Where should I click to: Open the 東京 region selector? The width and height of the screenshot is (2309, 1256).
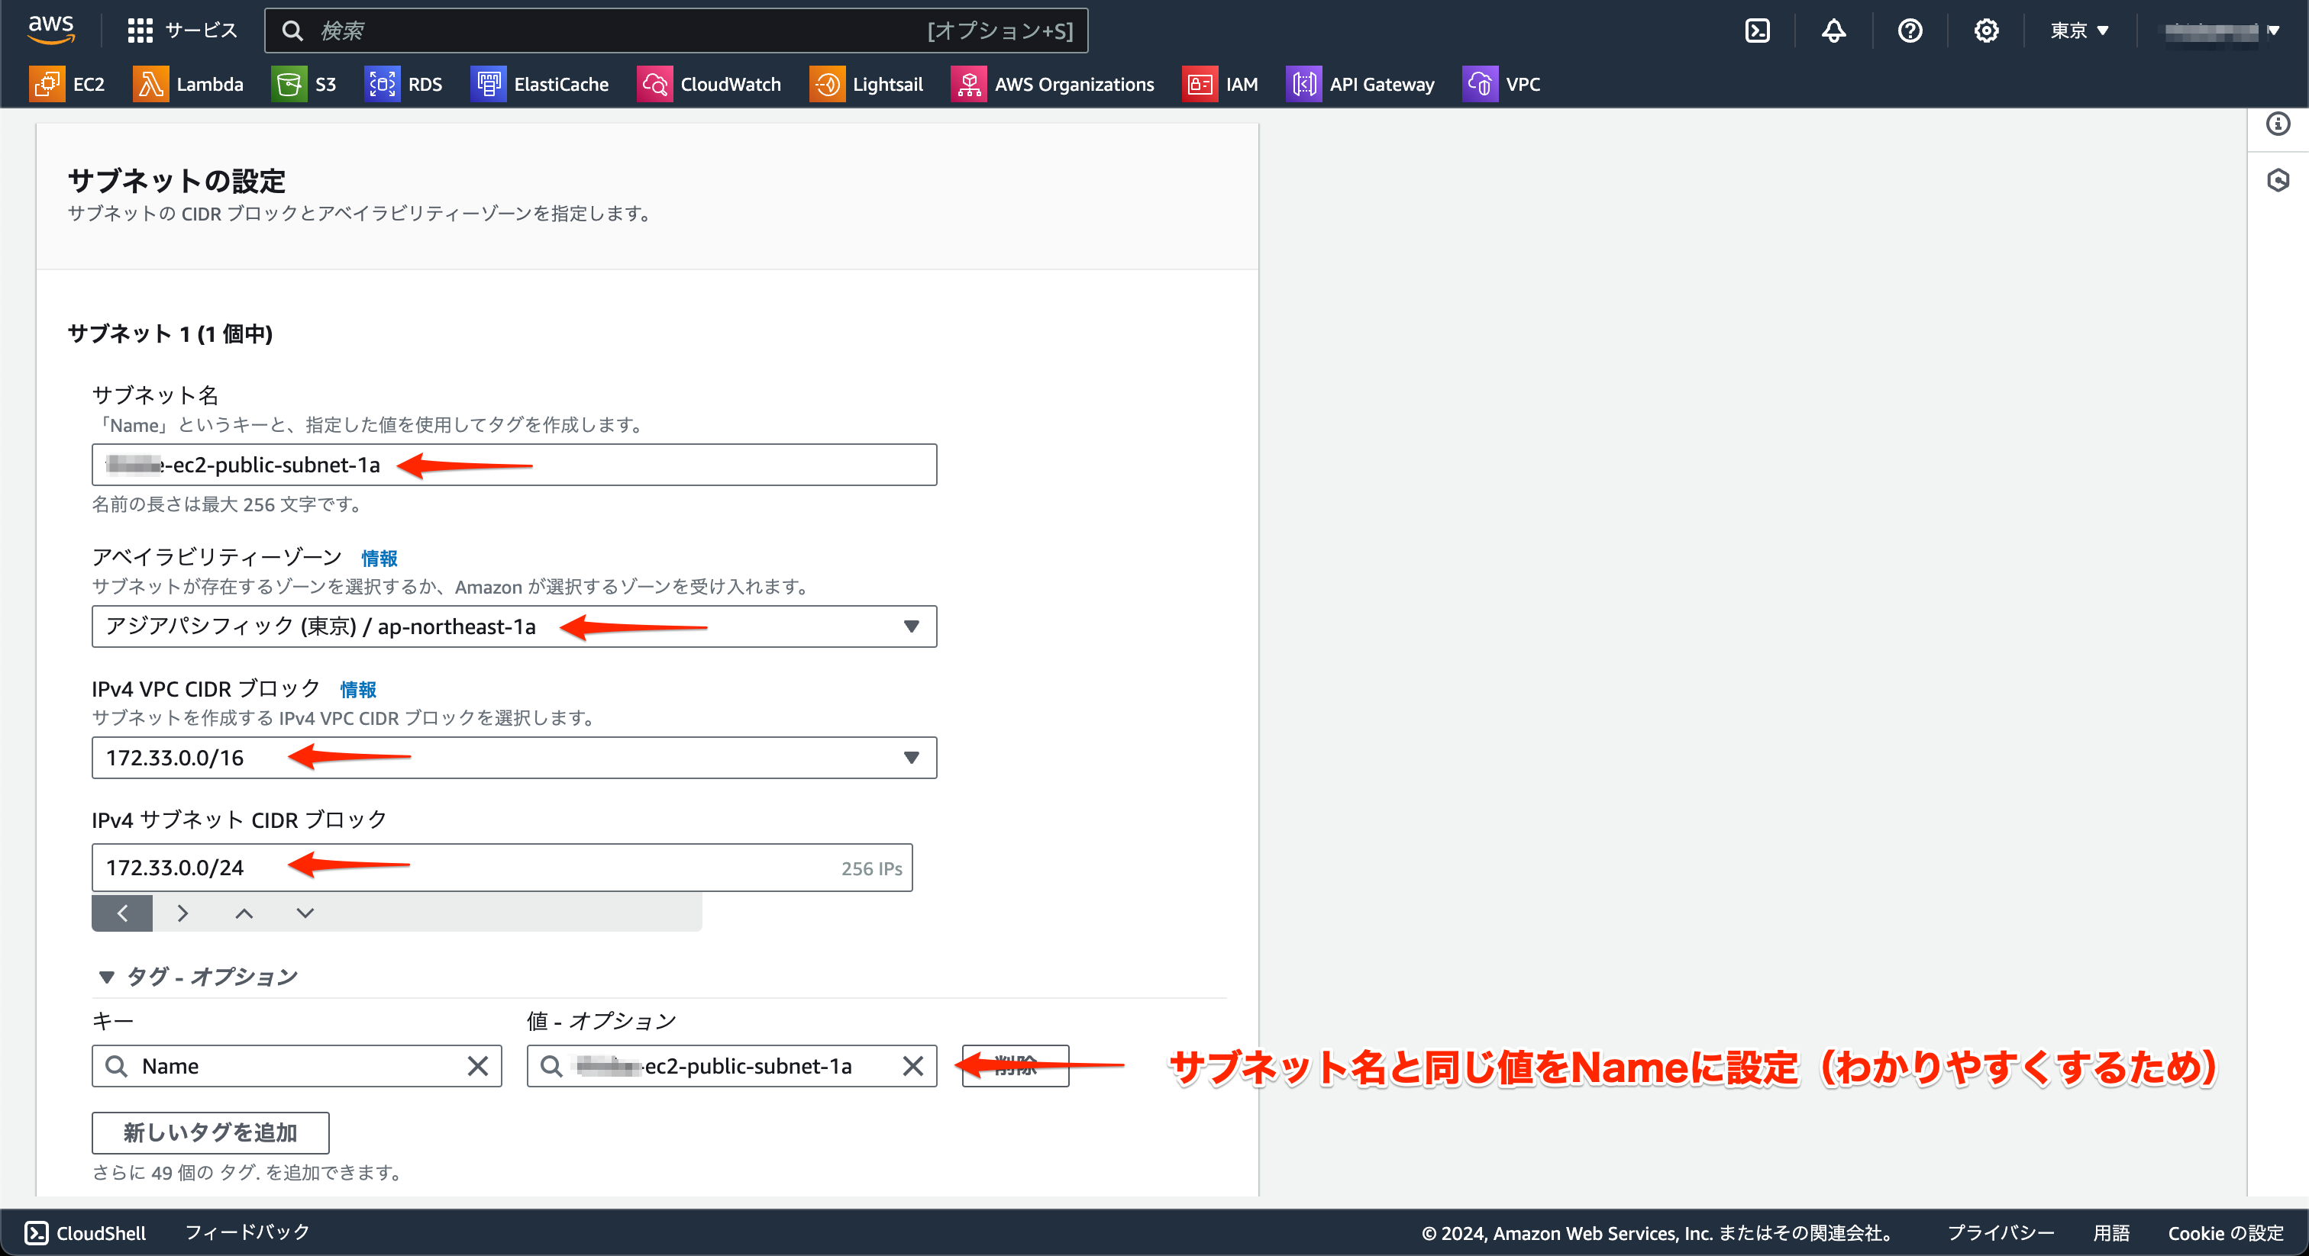(x=2078, y=30)
